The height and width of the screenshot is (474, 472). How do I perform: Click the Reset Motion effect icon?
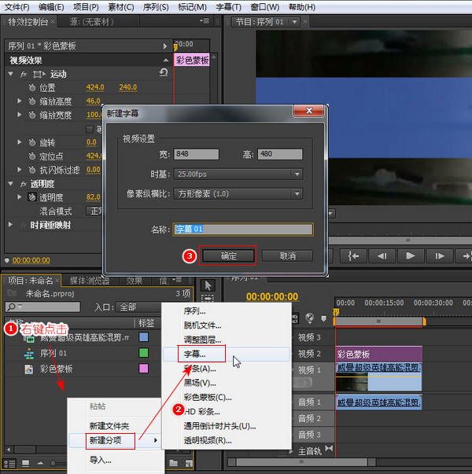164,72
